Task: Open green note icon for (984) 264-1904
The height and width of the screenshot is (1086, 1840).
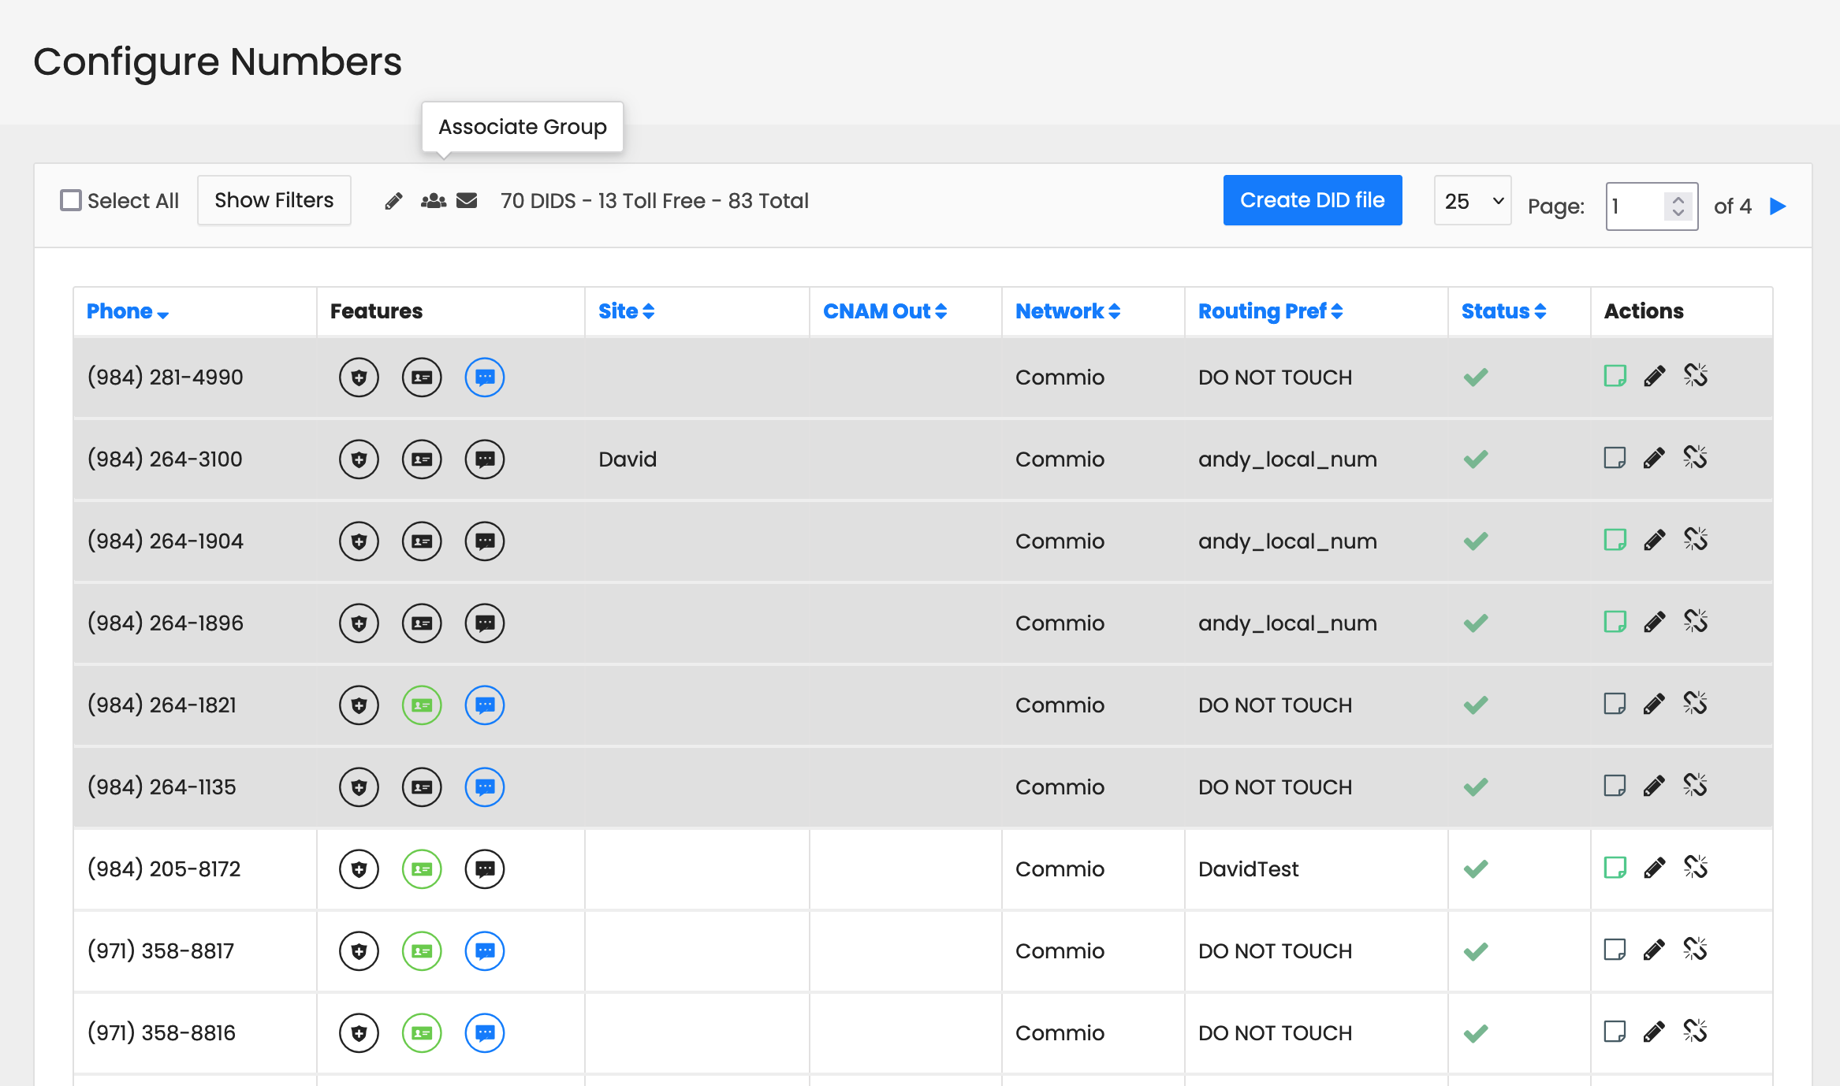Action: [x=1615, y=540]
